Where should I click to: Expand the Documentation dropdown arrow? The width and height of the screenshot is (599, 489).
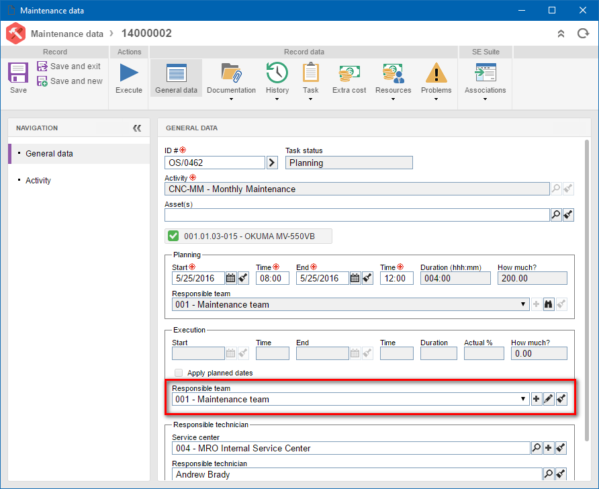231,99
